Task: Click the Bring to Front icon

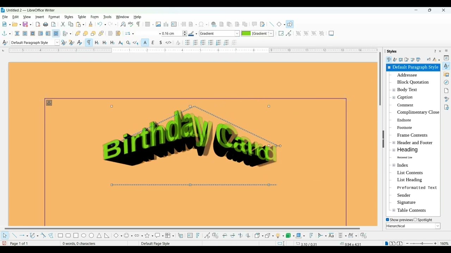Action: (x=78, y=33)
